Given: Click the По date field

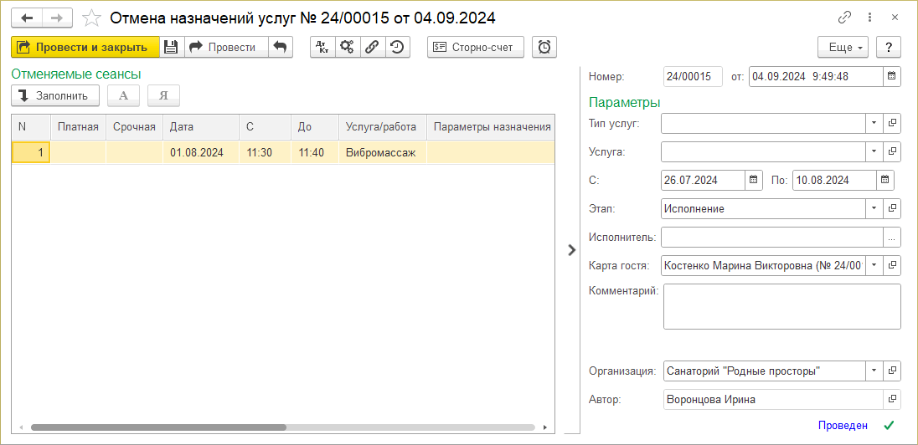Looking at the screenshot, I should (835, 180).
